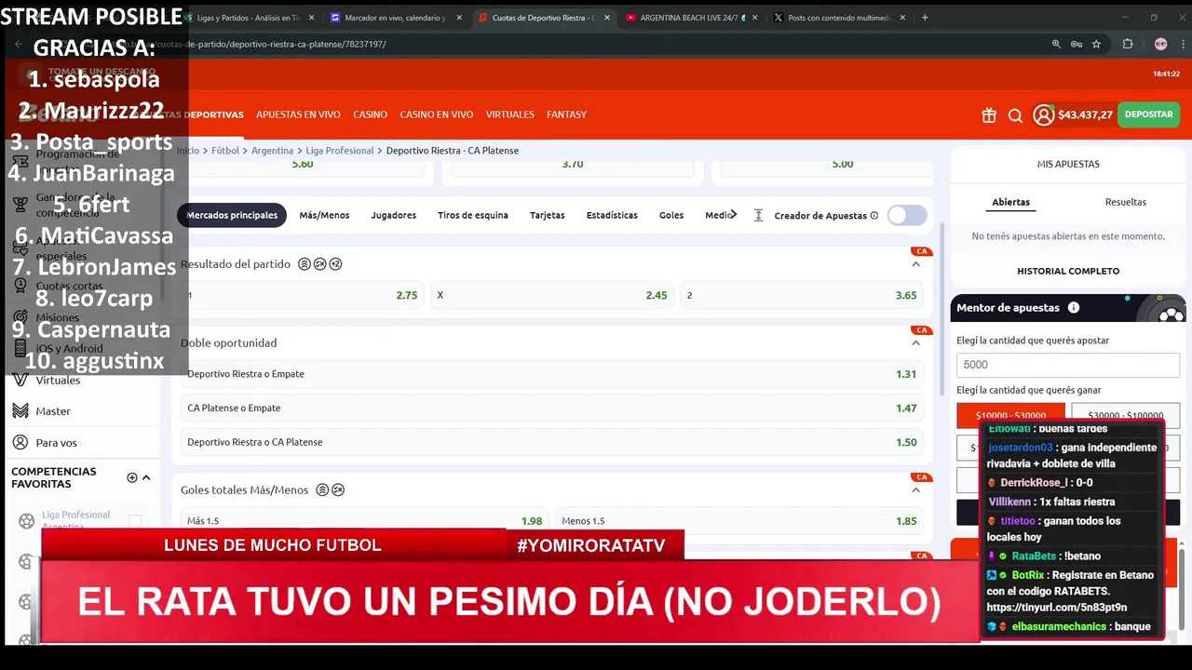Click the +2 badge next to Resultado del partido

click(335, 264)
